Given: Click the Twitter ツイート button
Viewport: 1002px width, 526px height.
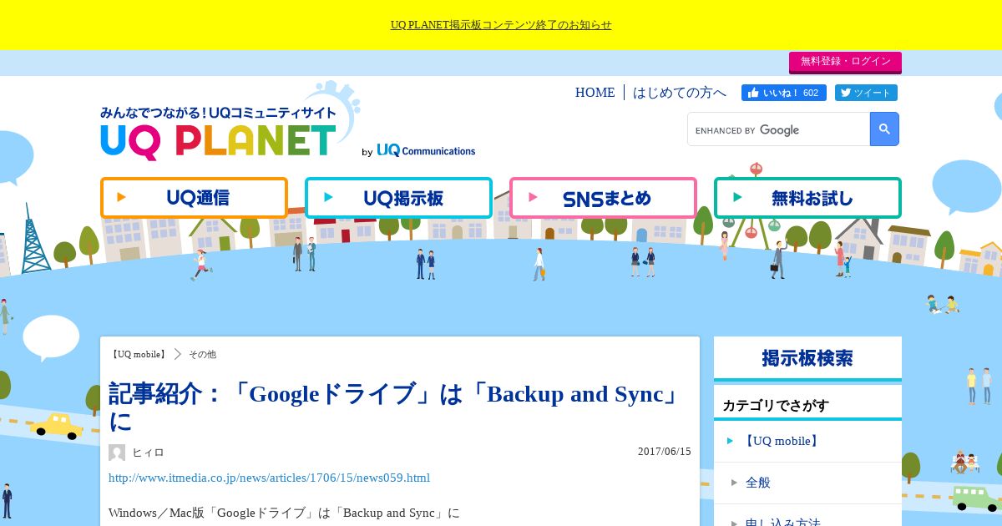Looking at the screenshot, I should [866, 93].
